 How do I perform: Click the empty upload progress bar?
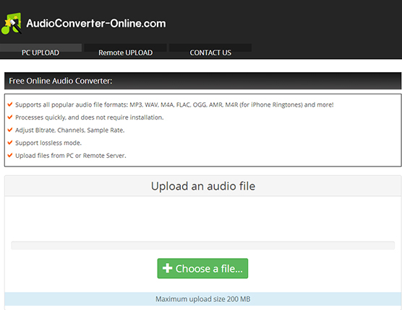(x=202, y=245)
